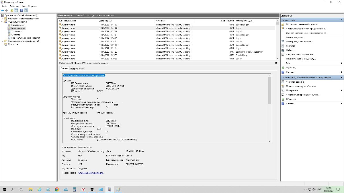344x193 pixels.
Task: Expand the Настраиваемые представления tree node
Action: 2,19
